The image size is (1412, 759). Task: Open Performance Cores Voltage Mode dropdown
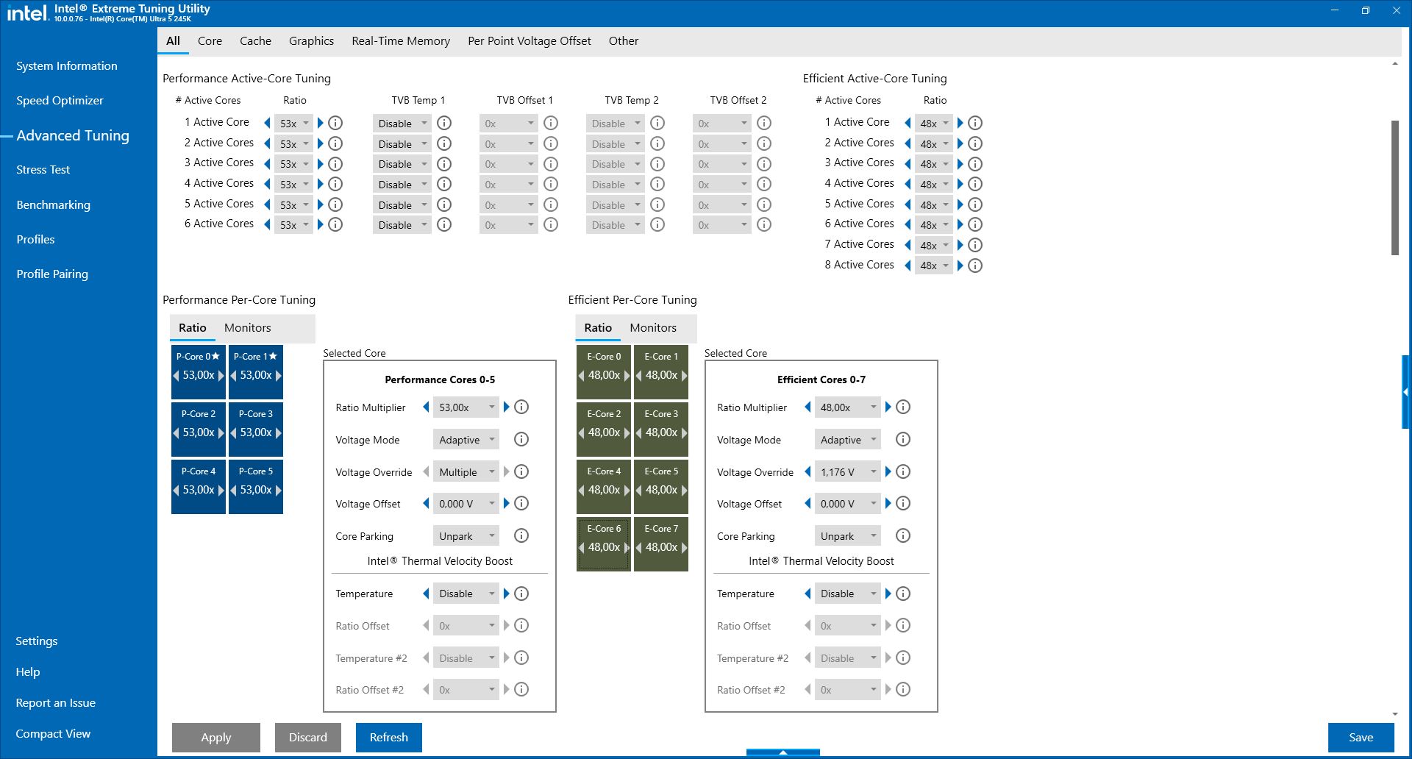coord(466,439)
